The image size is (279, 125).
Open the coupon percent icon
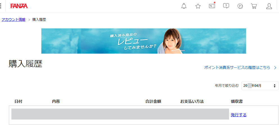(x=212, y=6)
